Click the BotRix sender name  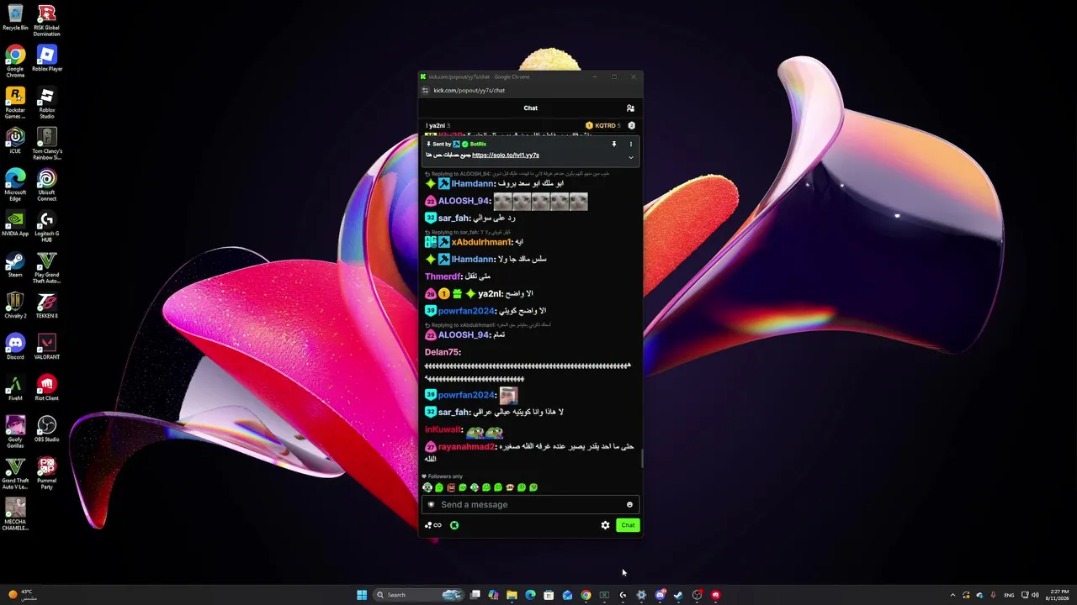click(x=478, y=144)
